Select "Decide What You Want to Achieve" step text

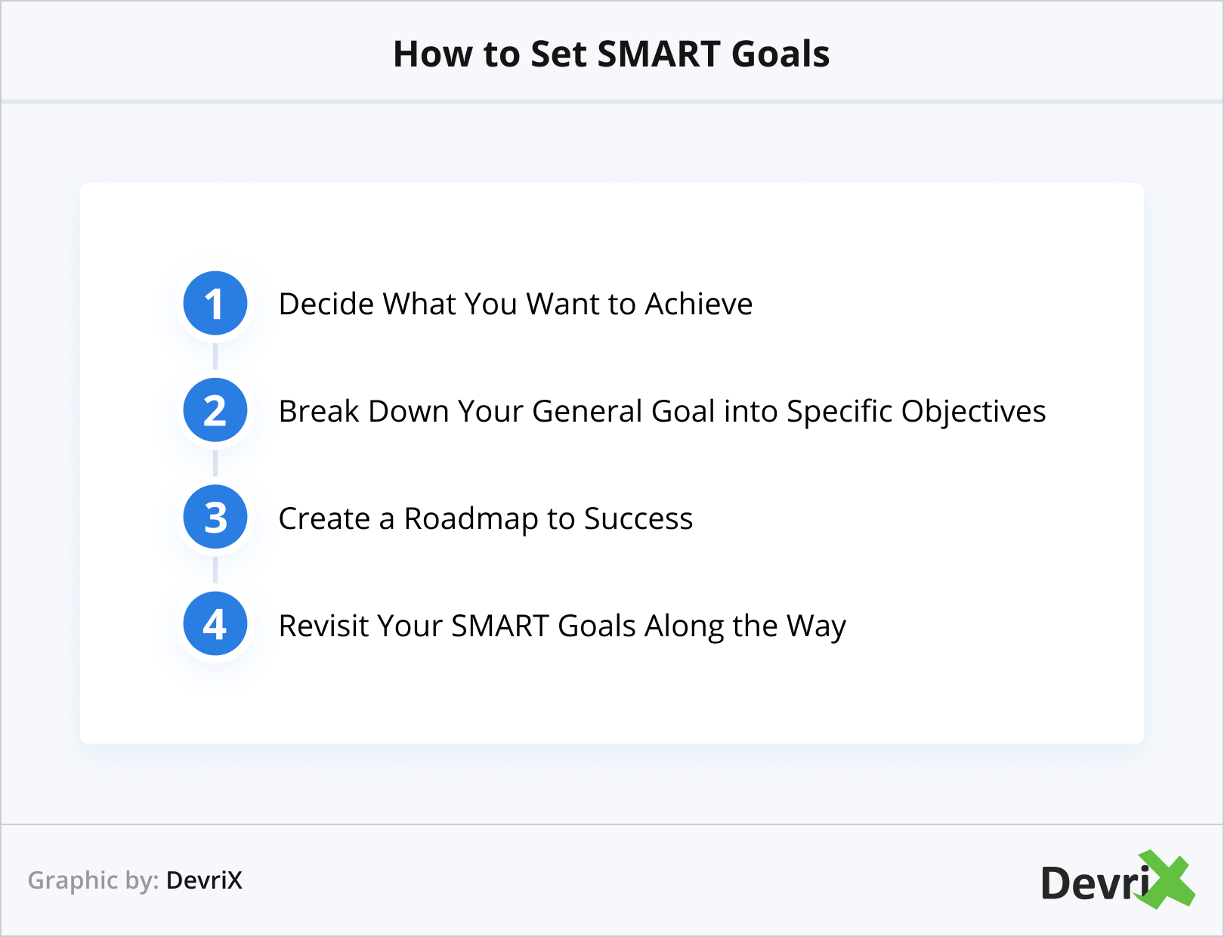[x=515, y=304]
